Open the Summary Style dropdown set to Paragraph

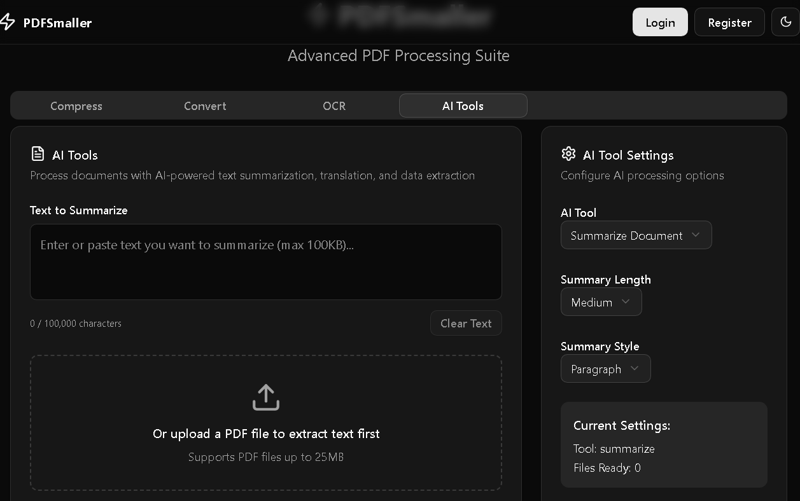tap(605, 369)
